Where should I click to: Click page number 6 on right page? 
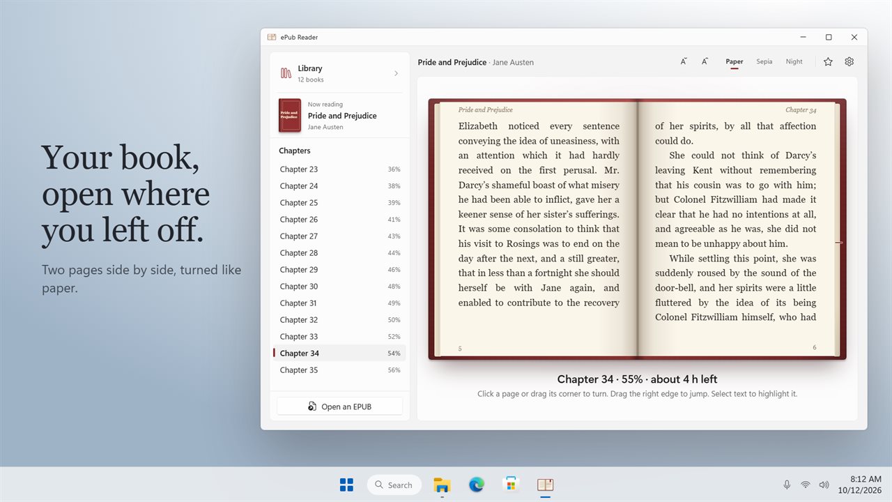click(x=815, y=347)
